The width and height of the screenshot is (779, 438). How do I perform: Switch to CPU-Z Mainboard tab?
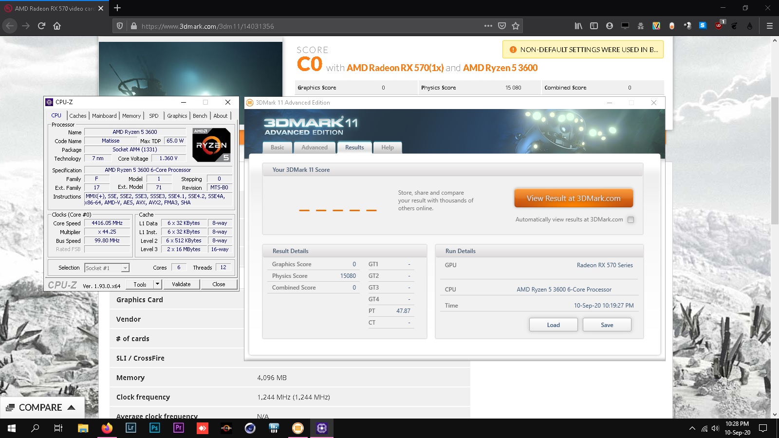coord(104,116)
